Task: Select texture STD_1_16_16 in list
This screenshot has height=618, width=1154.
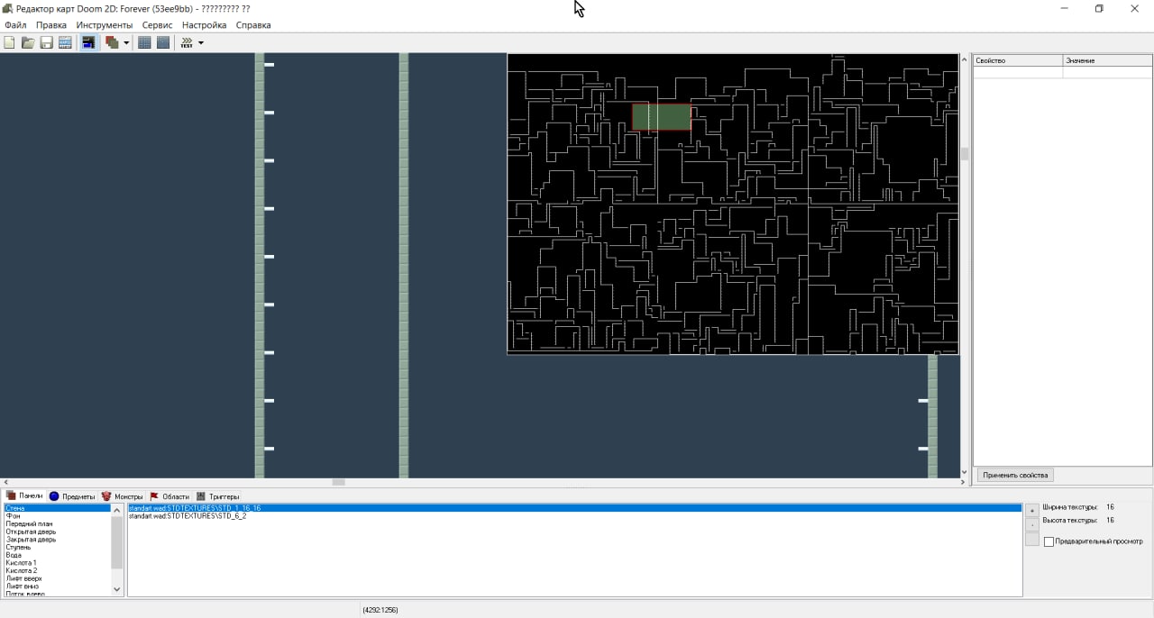Action: (574, 508)
